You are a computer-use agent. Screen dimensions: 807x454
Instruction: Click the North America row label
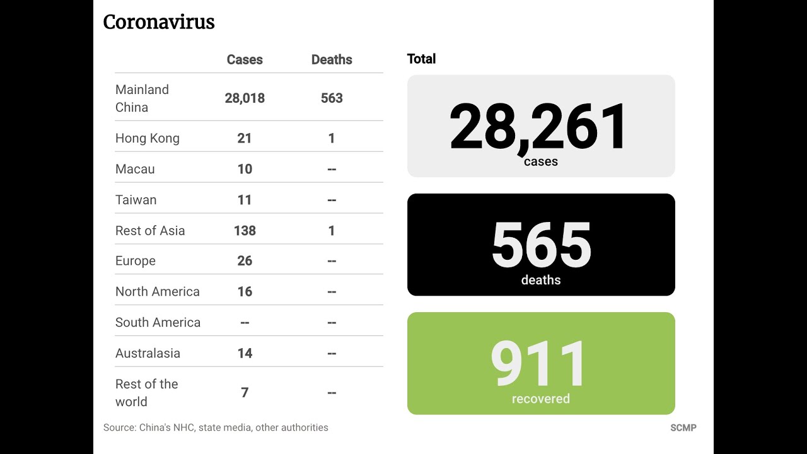[158, 292]
